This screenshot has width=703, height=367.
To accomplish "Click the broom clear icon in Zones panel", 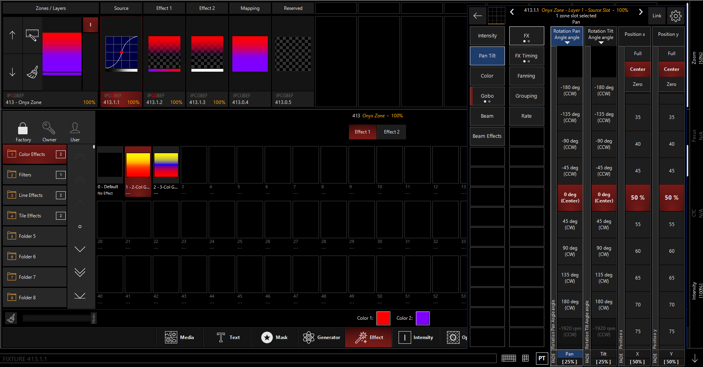I will (32, 72).
